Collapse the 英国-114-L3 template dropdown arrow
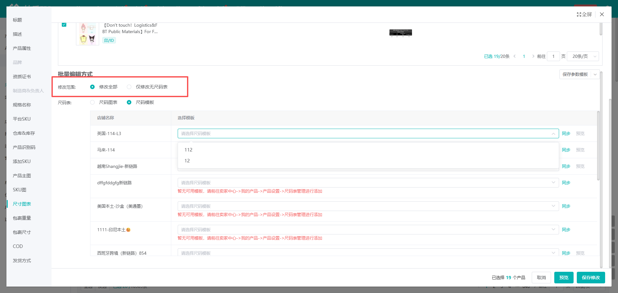The height and width of the screenshot is (293, 618). point(553,133)
